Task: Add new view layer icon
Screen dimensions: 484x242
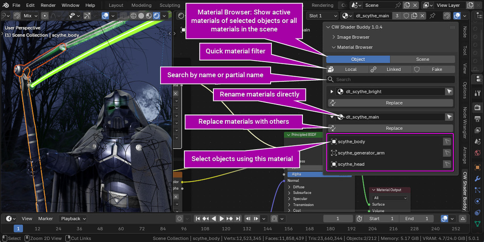Action: 470,5
